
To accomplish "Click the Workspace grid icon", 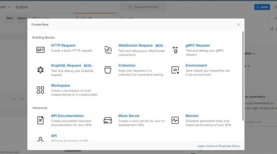I will click(x=40, y=90).
